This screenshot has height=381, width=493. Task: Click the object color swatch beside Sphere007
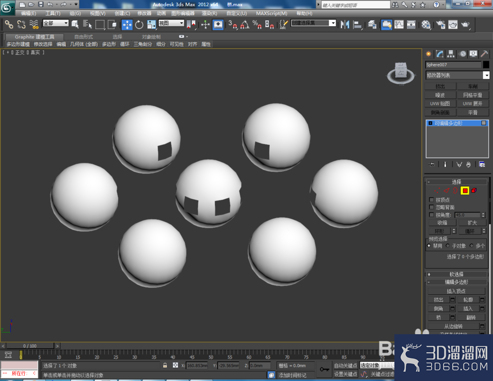pos(486,65)
